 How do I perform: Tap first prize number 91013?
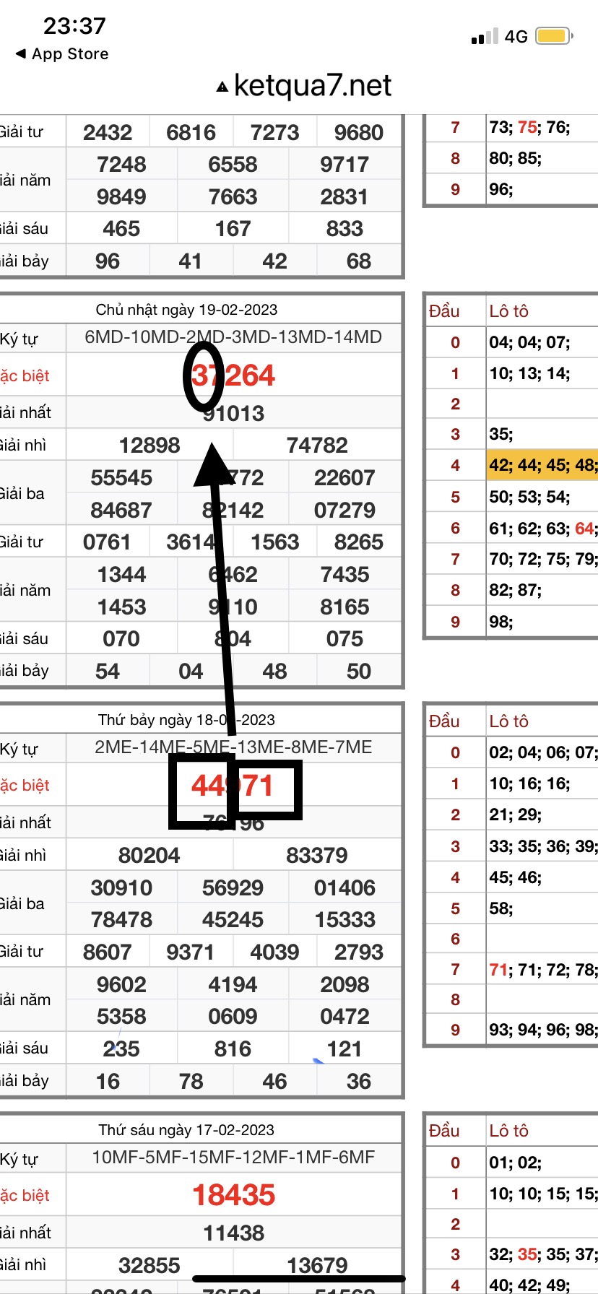click(233, 414)
